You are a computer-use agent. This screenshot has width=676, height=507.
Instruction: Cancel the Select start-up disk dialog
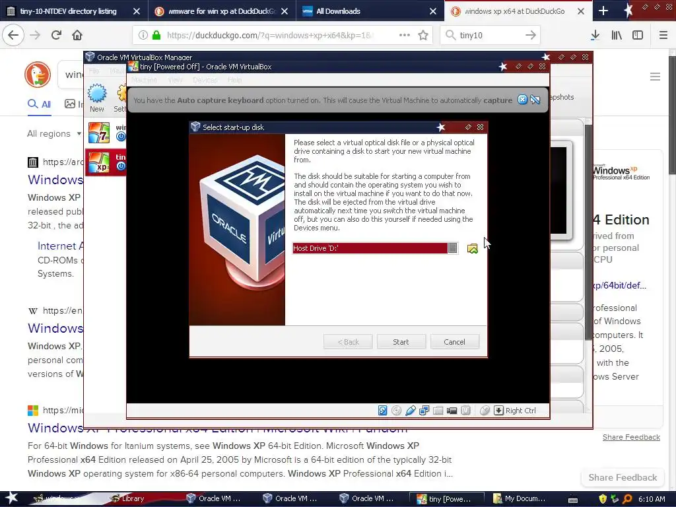[454, 342]
